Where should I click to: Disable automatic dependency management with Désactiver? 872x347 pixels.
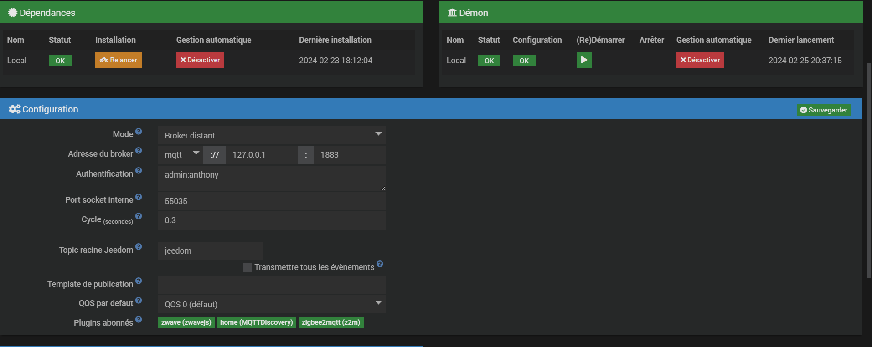coord(200,60)
